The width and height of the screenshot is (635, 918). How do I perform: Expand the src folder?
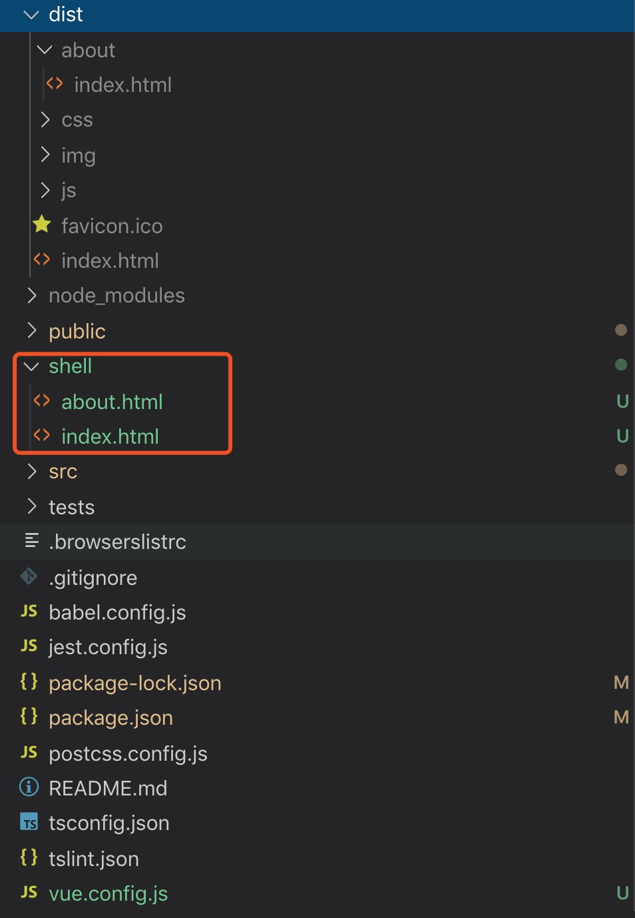[63, 472]
